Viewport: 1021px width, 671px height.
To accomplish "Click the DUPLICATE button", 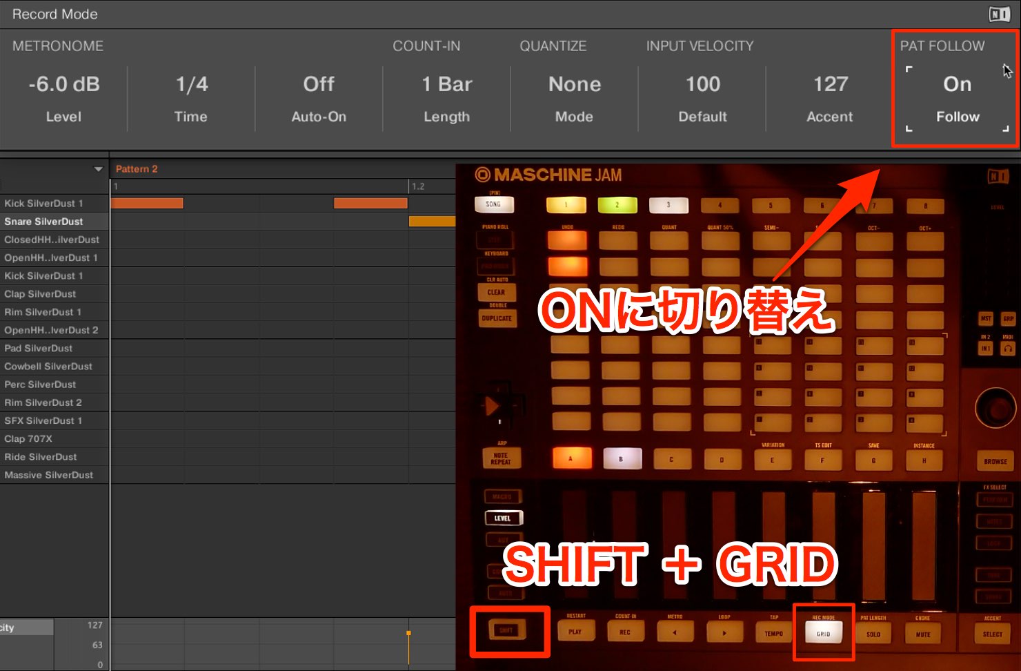I will (x=497, y=318).
